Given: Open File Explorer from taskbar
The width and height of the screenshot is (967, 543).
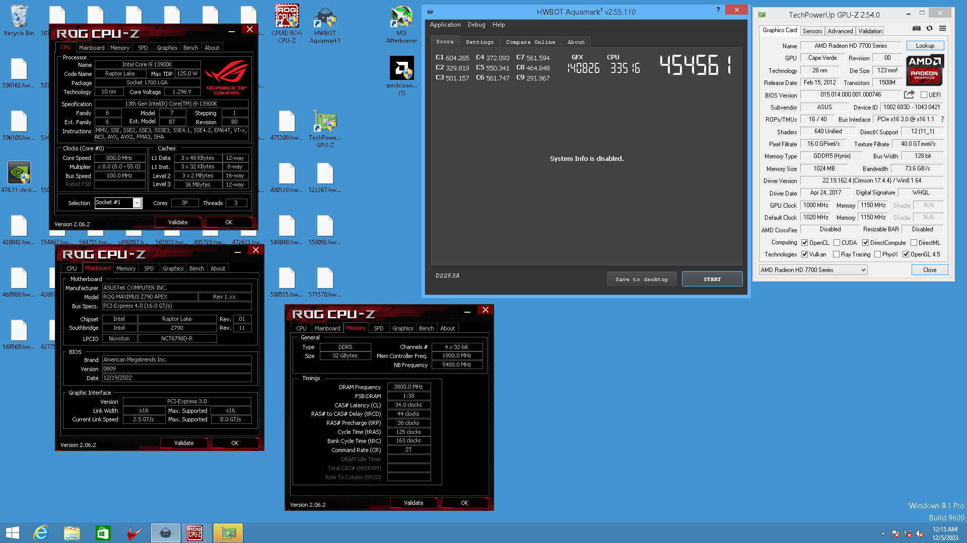Looking at the screenshot, I should 72,533.
